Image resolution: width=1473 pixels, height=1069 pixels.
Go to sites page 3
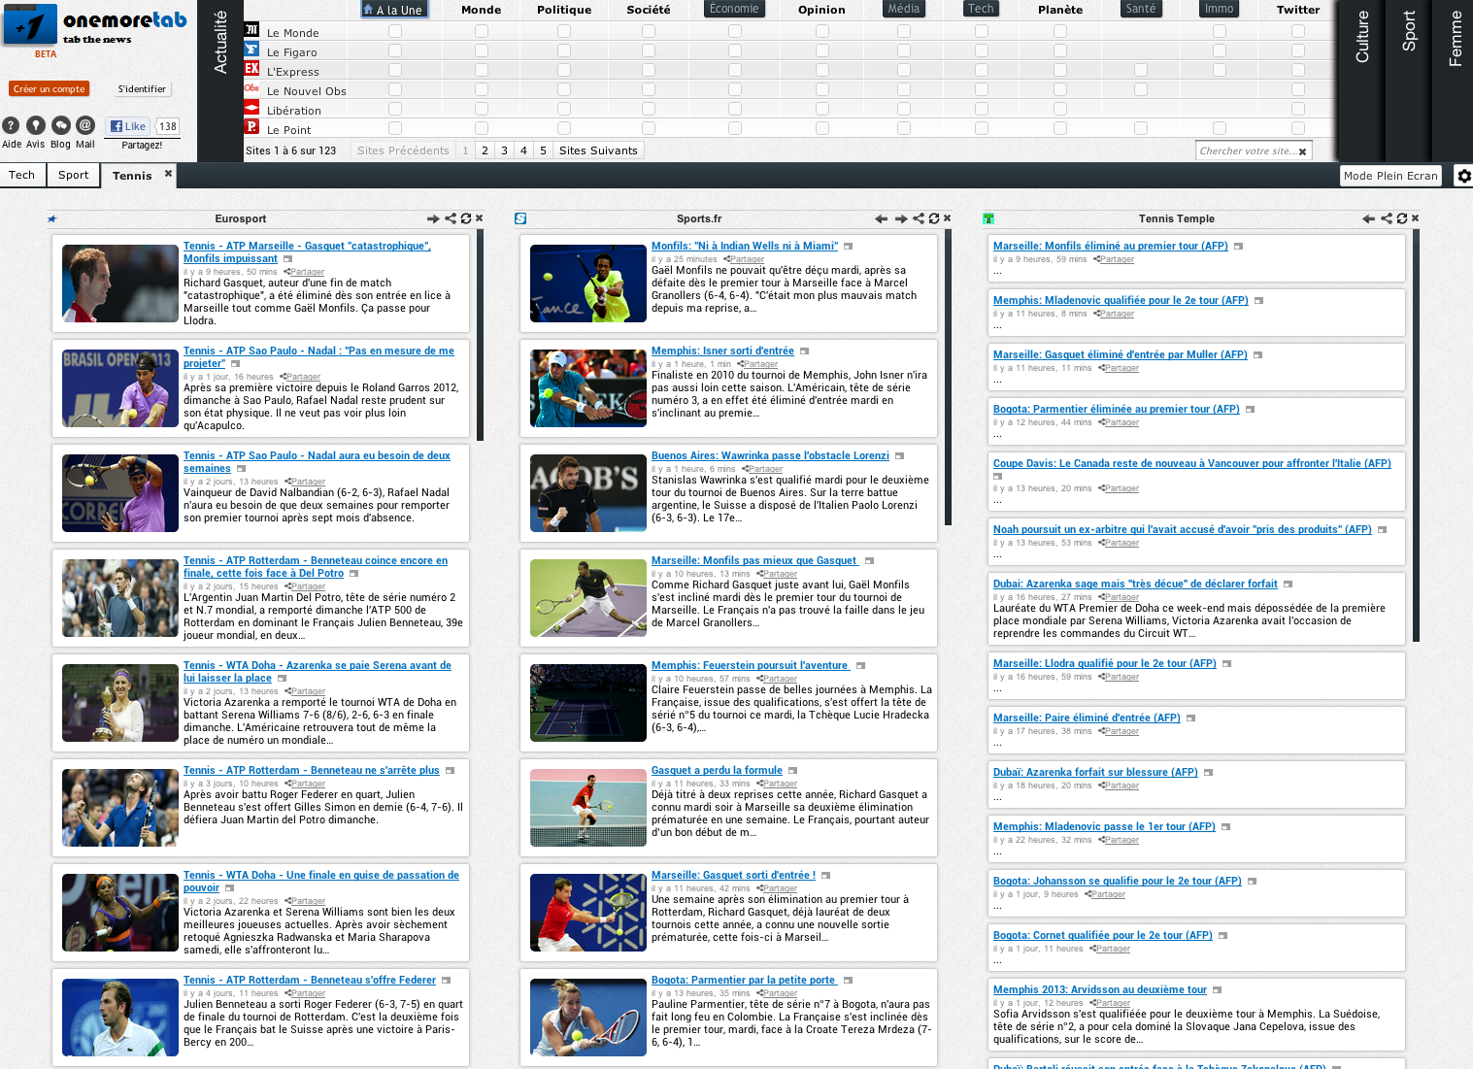[x=504, y=150]
